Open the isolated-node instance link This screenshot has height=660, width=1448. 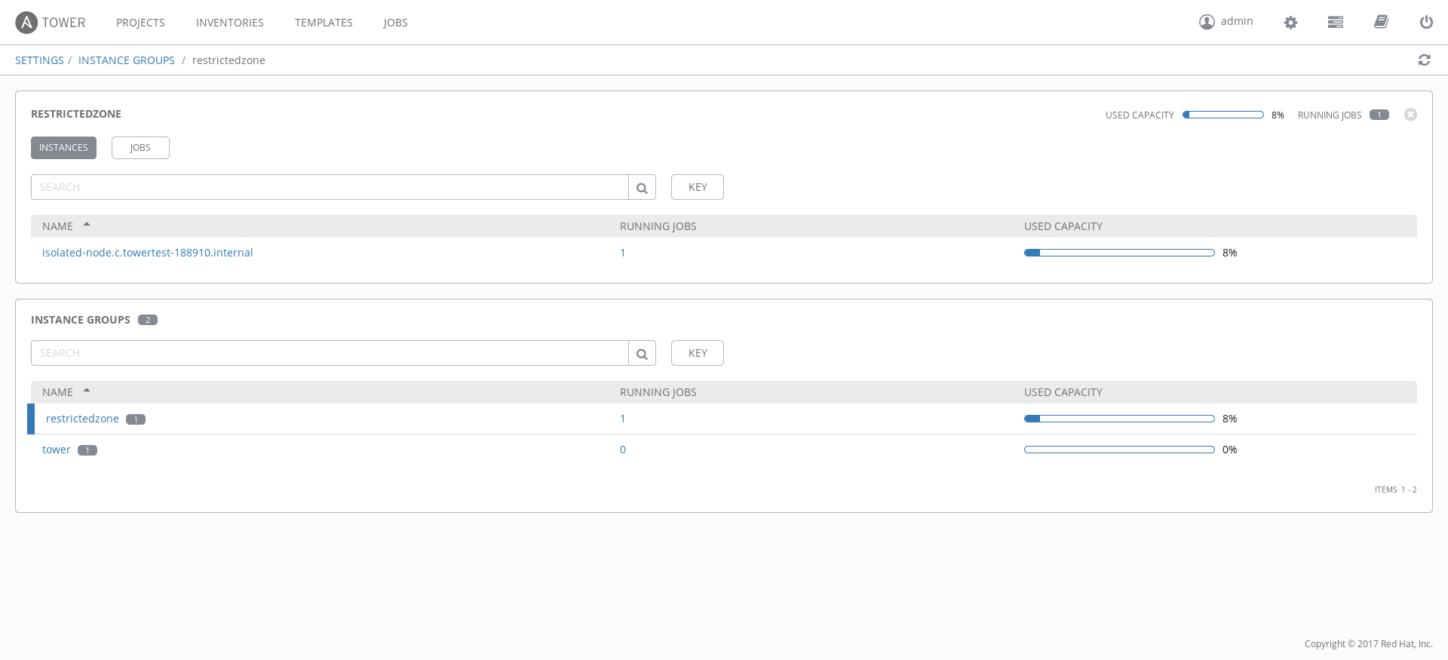pos(148,253)
